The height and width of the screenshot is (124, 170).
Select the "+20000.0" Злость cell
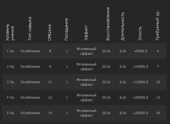[x=141, y=98]
